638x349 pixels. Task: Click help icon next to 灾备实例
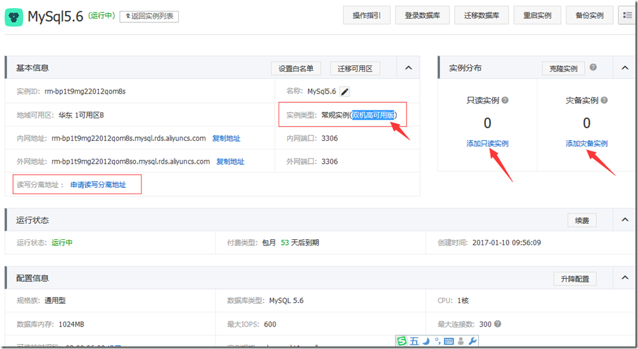(604, 100)
